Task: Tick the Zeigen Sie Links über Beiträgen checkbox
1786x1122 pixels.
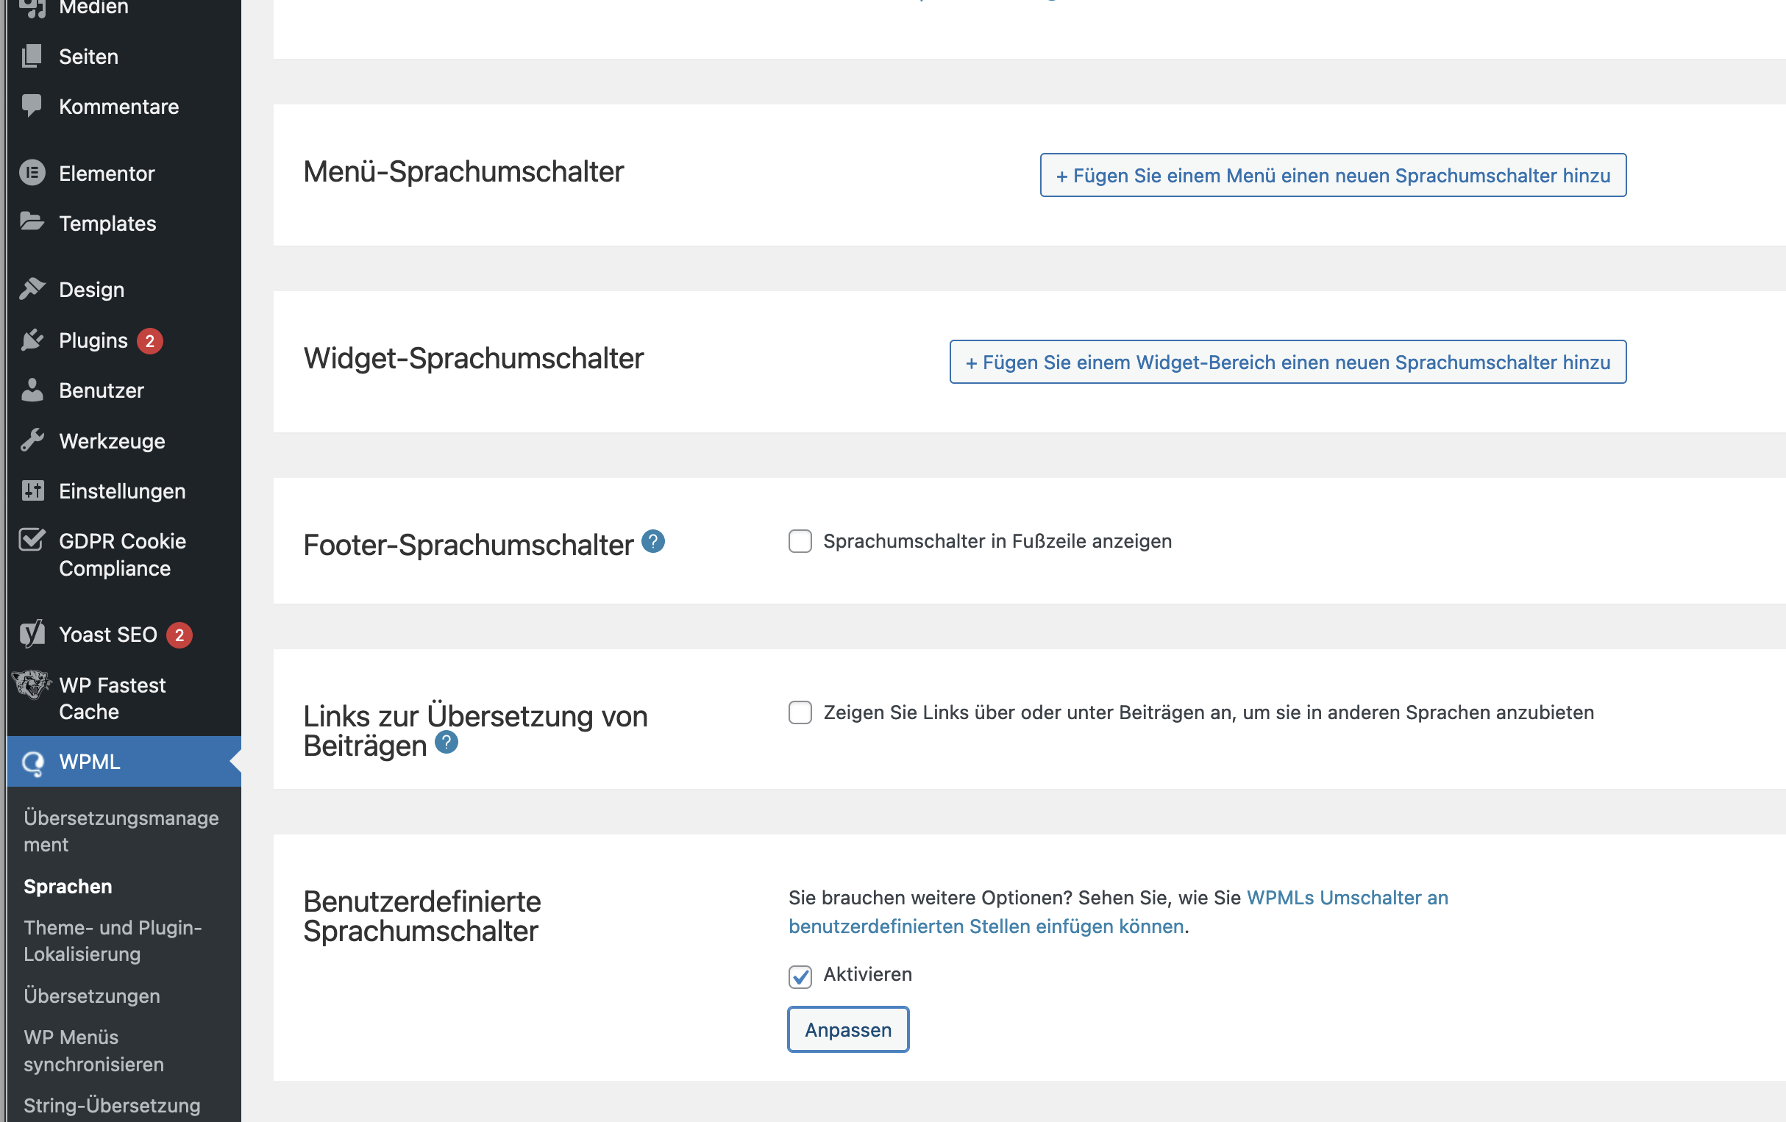Action: pos(800,712)
